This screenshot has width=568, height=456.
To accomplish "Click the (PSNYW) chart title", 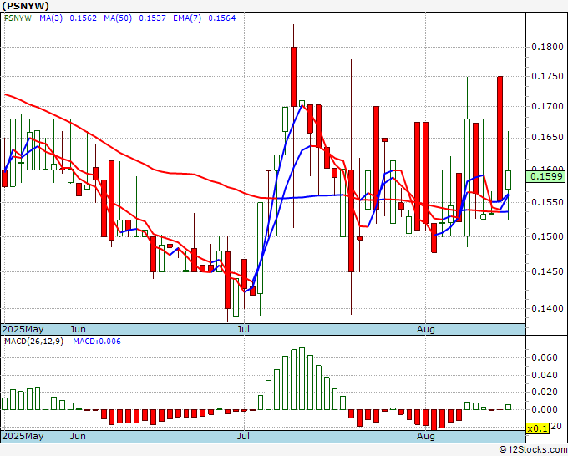I will tap(25, 6).
